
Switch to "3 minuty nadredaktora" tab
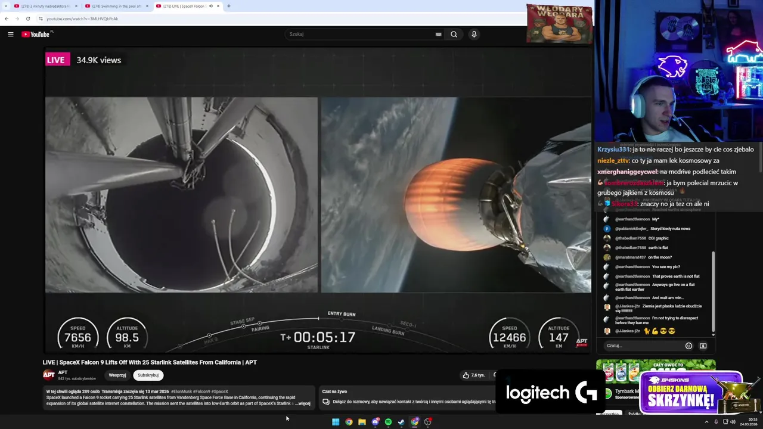[x=45, y=6]
